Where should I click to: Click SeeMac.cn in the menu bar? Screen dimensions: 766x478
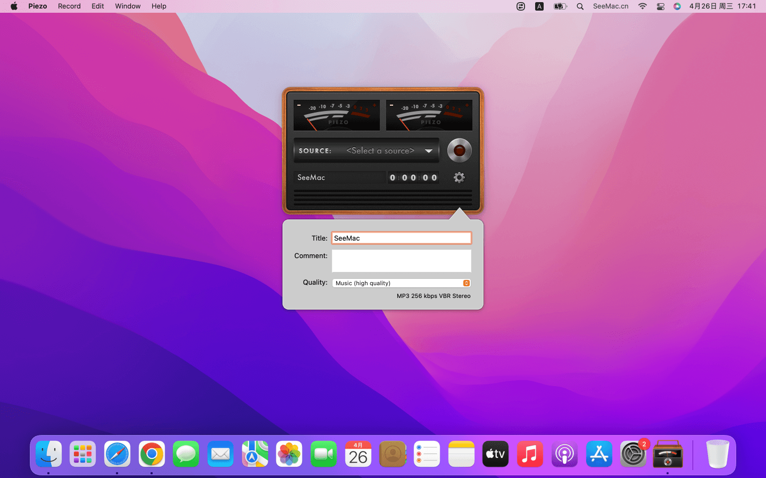610,6
